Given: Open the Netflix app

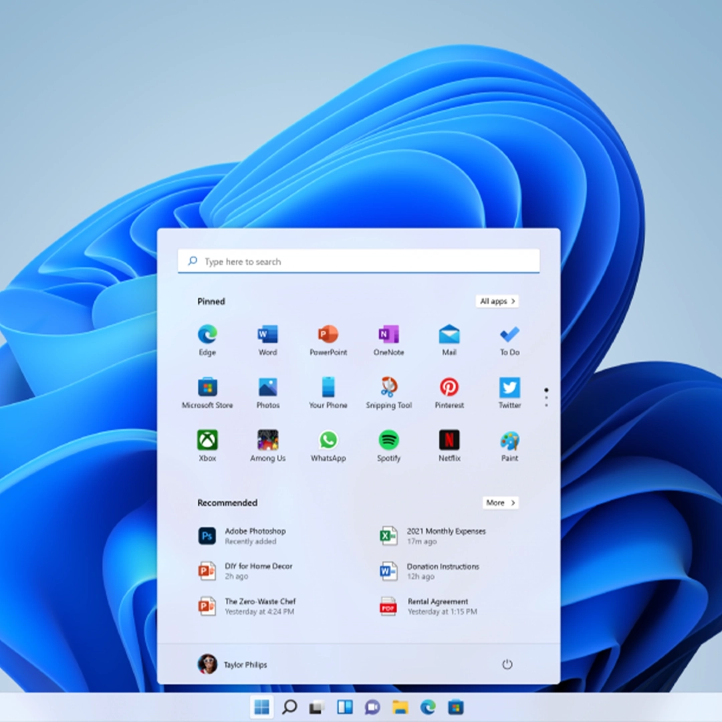Looking at the screenshot, I should coord(449,446).
